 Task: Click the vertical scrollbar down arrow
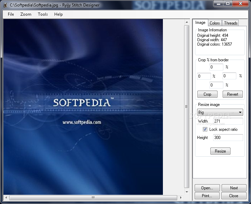[x=187, y=192]
